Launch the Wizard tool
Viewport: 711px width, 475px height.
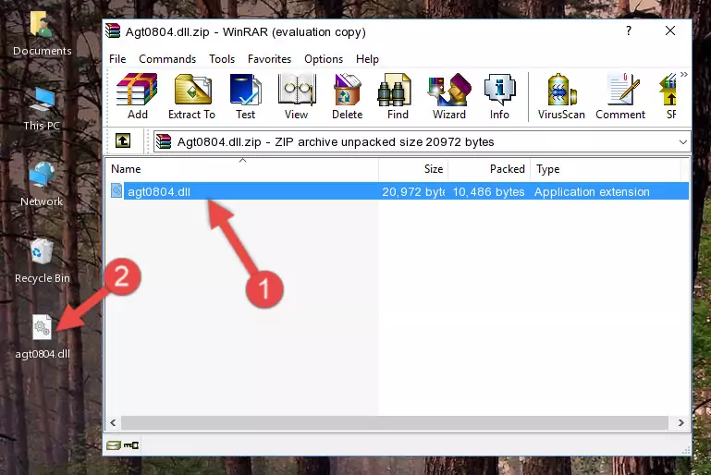449,96
